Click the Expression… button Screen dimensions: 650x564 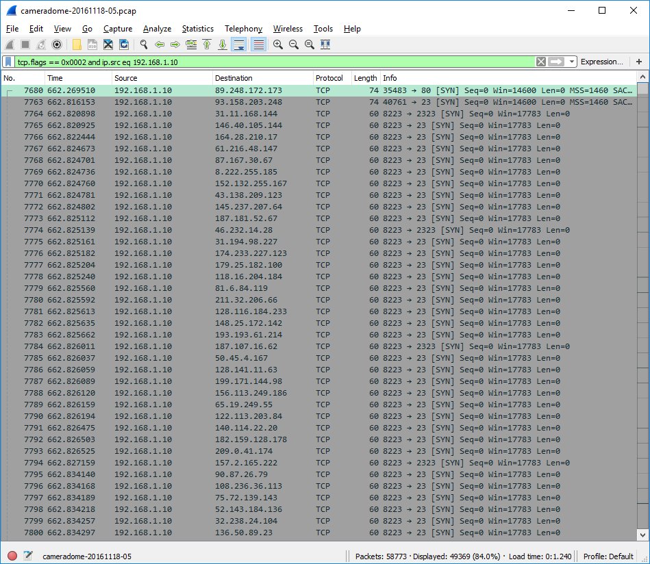601,62
